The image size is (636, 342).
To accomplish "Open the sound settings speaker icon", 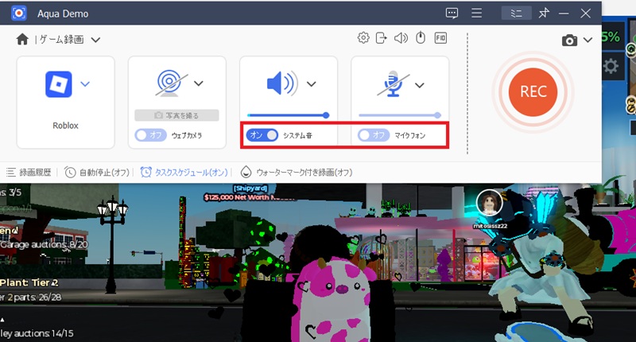I will click(x=401, y=38).
